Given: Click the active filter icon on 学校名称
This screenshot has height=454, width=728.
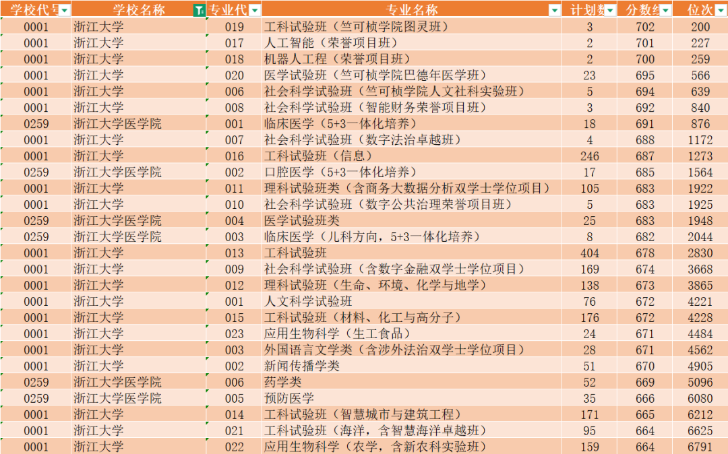Looking at the screenshot, I should 199,10.
